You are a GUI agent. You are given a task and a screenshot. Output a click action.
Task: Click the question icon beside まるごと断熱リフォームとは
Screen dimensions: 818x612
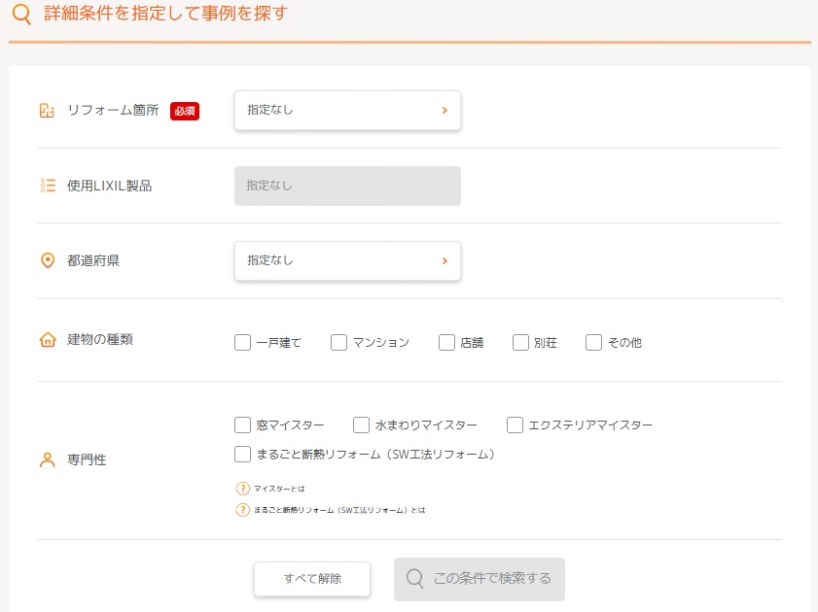click(x=243, y=510)
